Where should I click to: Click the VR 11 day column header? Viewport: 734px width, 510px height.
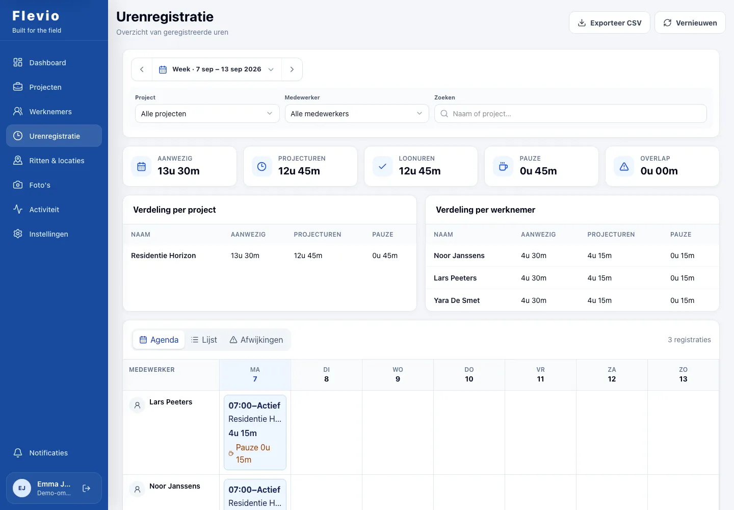click(540, 374)
